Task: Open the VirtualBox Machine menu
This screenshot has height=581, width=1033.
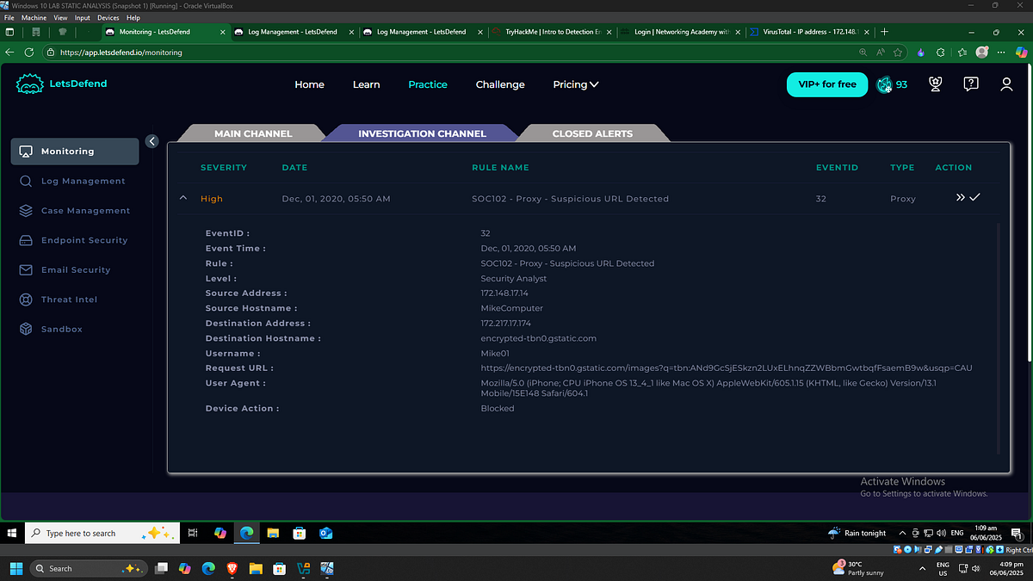Action: pos(34,17)
